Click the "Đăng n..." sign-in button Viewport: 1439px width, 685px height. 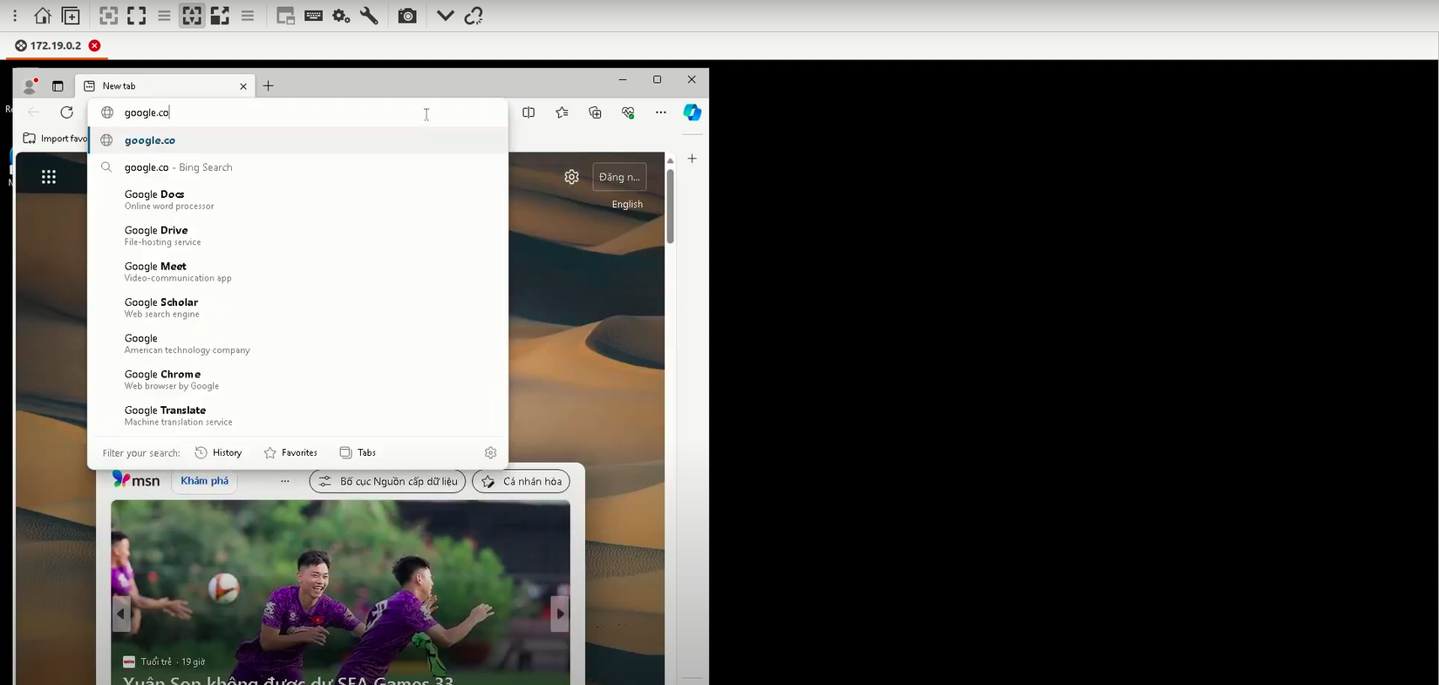pos(619,177)
